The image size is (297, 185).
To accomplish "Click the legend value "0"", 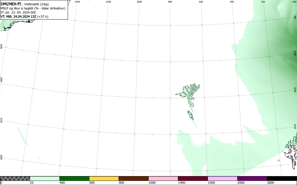I will click(x=1, y=183).
